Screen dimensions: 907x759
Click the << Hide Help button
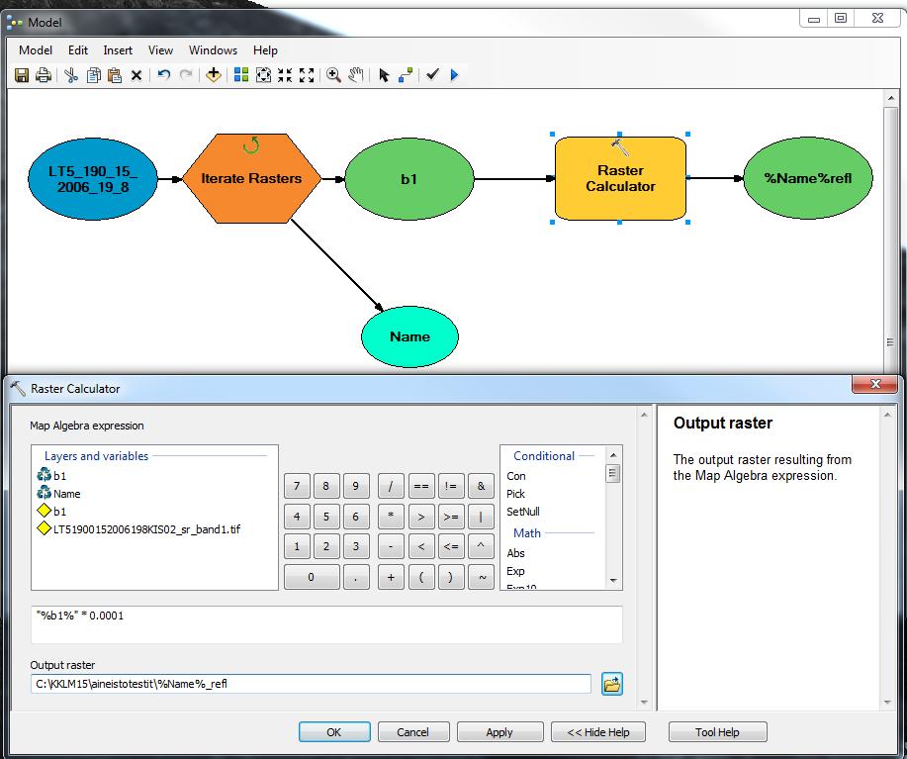click(x=598, y=732)
